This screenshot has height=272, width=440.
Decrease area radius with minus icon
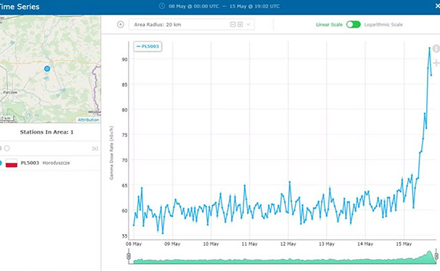point(232,25)
